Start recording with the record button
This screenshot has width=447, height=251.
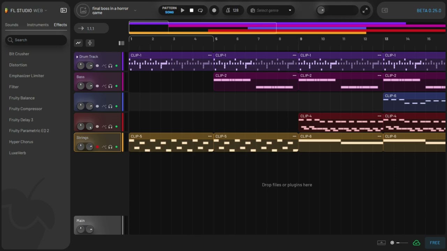[214, 10]
